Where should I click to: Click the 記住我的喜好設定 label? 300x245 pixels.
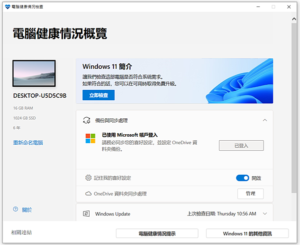click(x=112, y=178)
